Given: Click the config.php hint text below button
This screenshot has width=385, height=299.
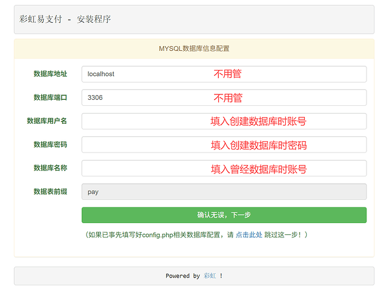Looking at the screenshot, I should [x=159, y=235].
